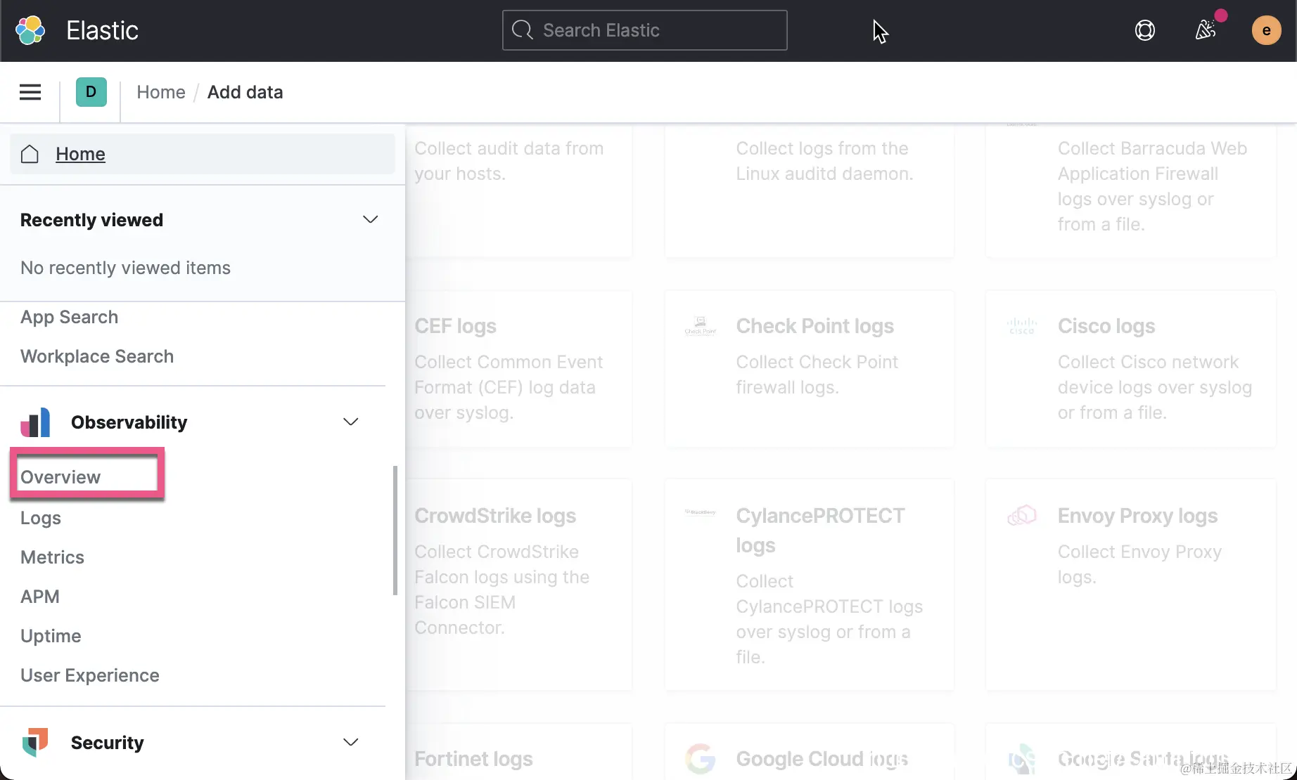Click the Elastic brand title text

pyautogui.click(x=102, y=30)
